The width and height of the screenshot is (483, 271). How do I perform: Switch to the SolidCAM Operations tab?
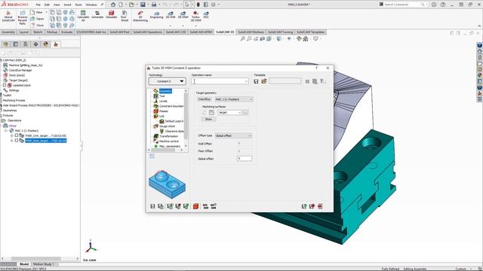click(147, 32)
